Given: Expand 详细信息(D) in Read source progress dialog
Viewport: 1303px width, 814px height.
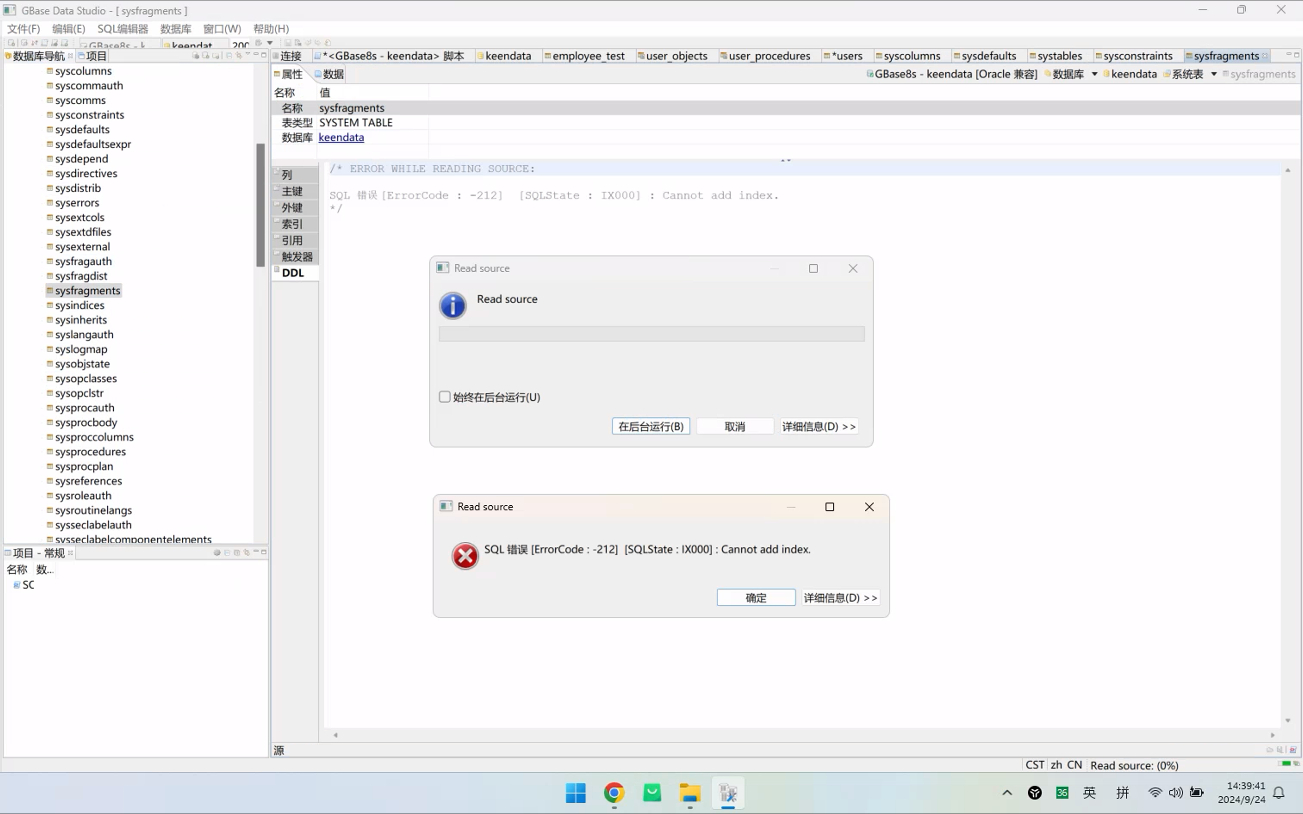Looking at the screenshot, I should tap(819, 426).
